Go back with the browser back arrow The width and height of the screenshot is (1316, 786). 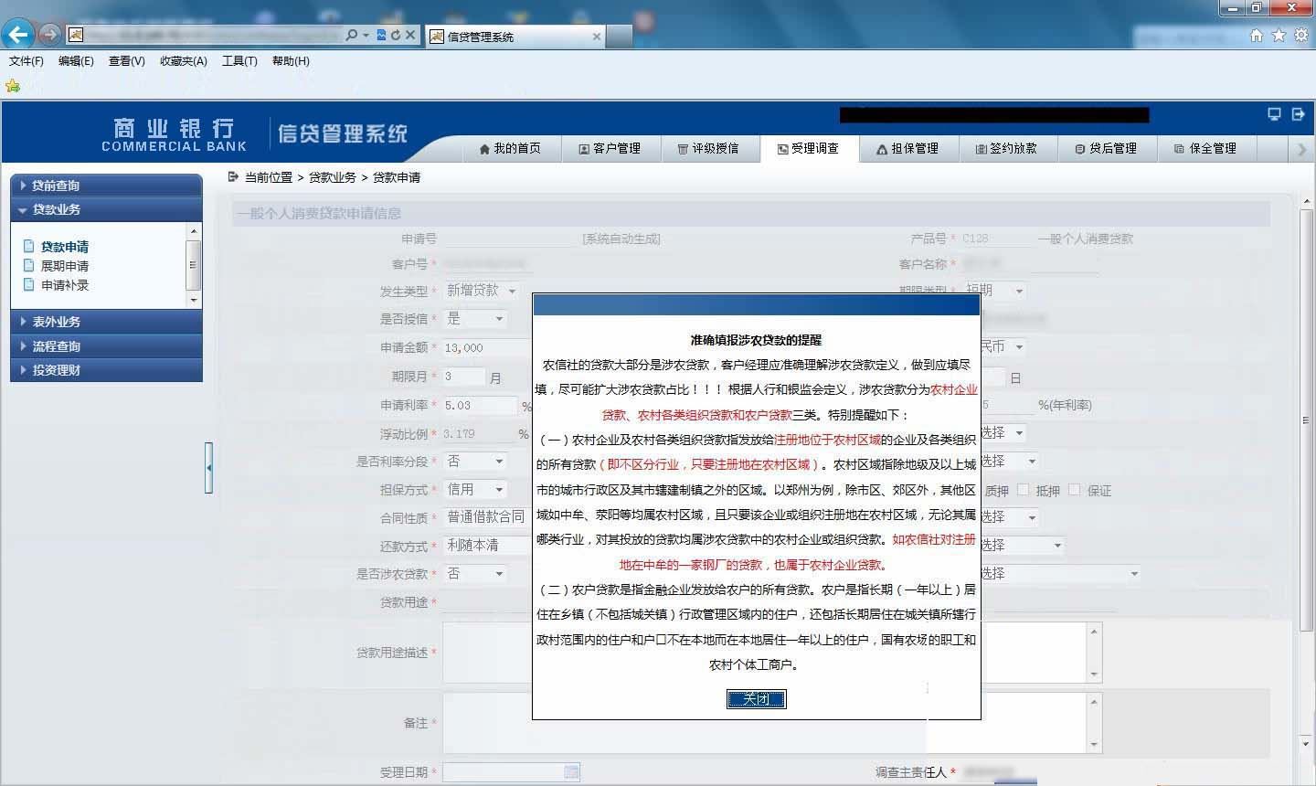[17, 35]
